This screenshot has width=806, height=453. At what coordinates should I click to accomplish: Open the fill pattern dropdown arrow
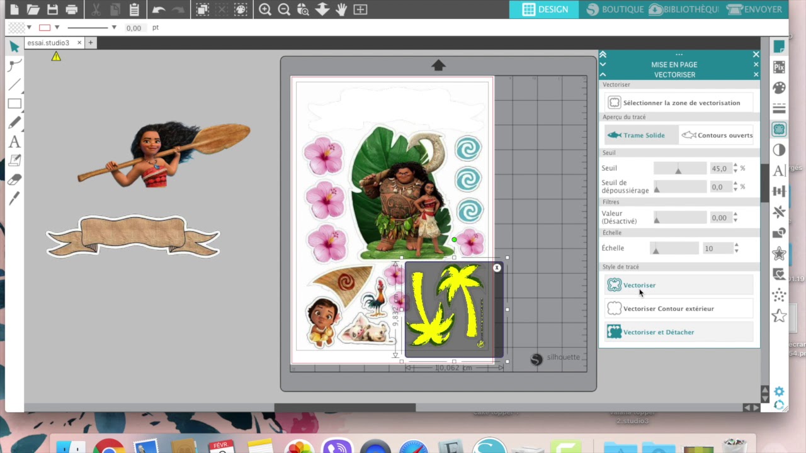29,28
